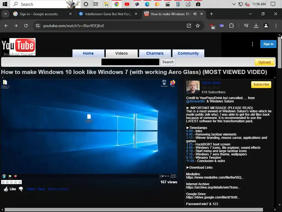Image resolution: width=282 pixels, height=212 pixels.
Task: Open the Community tab
Action: (188, 53)
